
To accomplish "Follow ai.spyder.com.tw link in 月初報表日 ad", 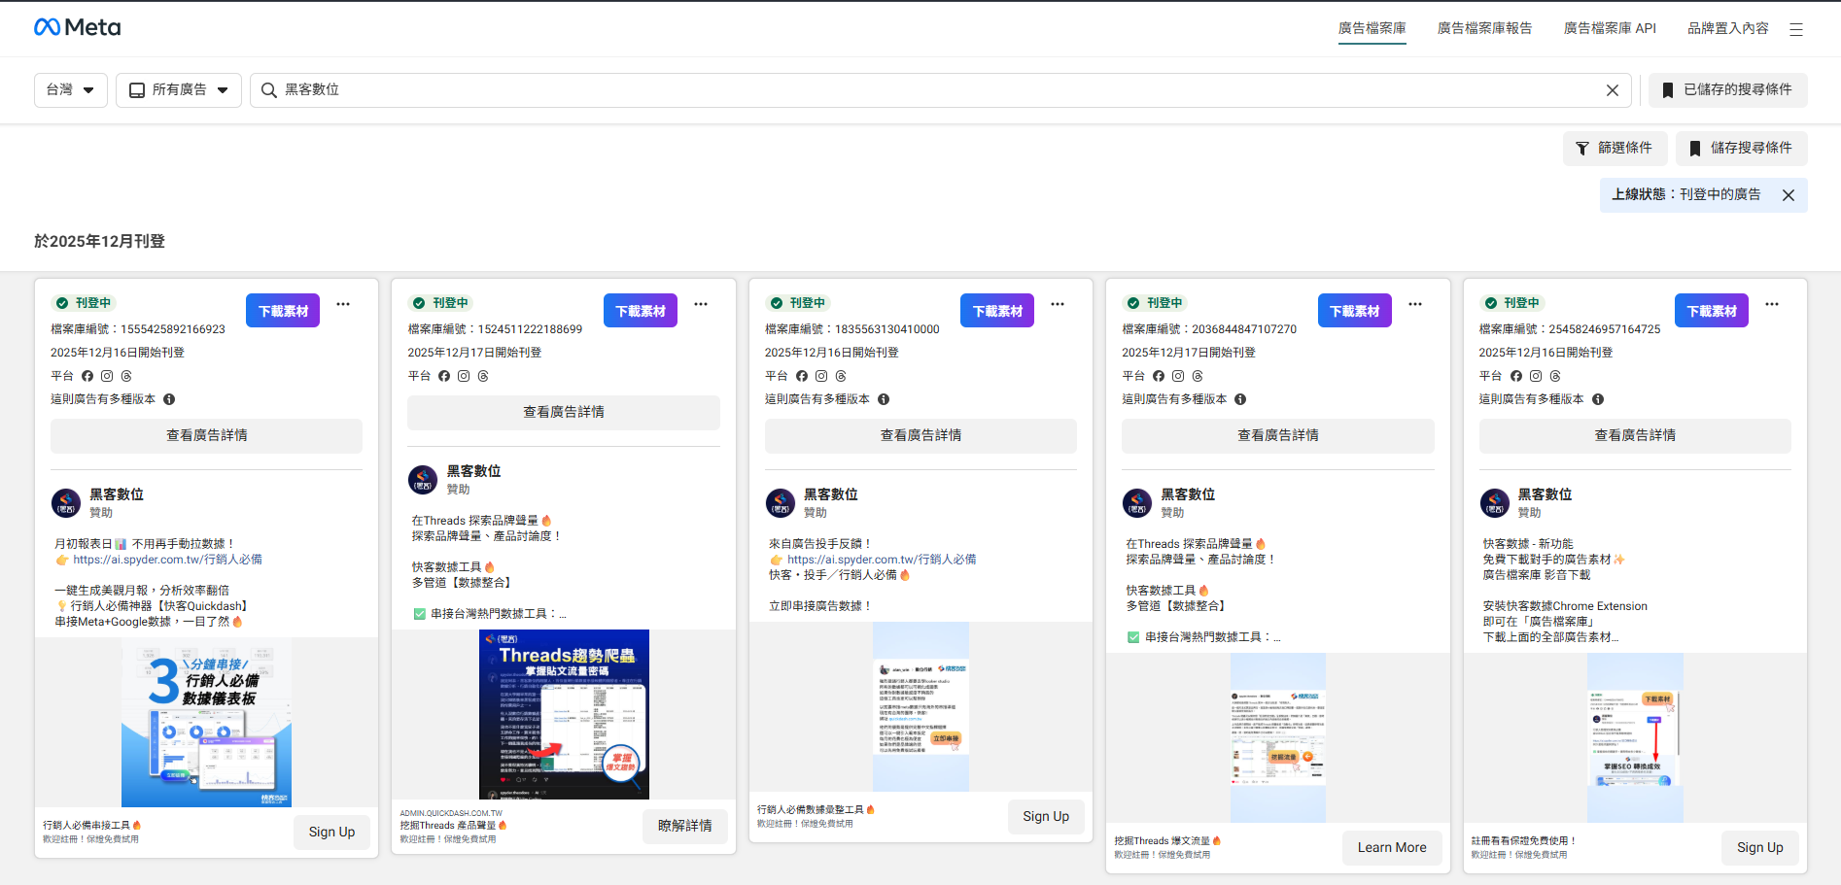I will pos(167,560).
